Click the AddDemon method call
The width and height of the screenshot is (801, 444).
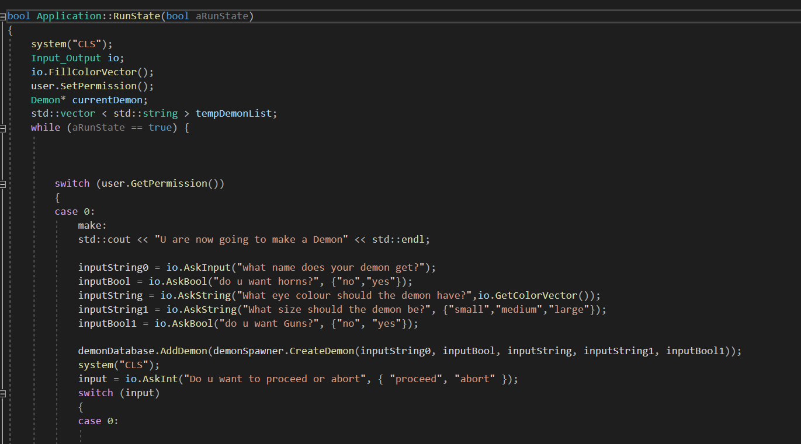point(183,351)
